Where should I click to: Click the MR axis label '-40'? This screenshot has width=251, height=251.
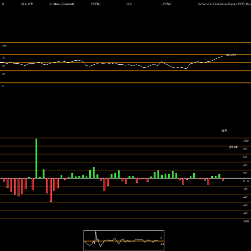tap(245, 197)
